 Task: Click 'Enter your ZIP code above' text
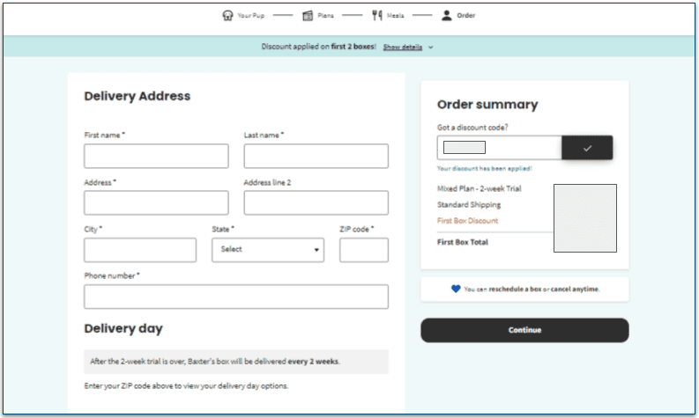186,386
